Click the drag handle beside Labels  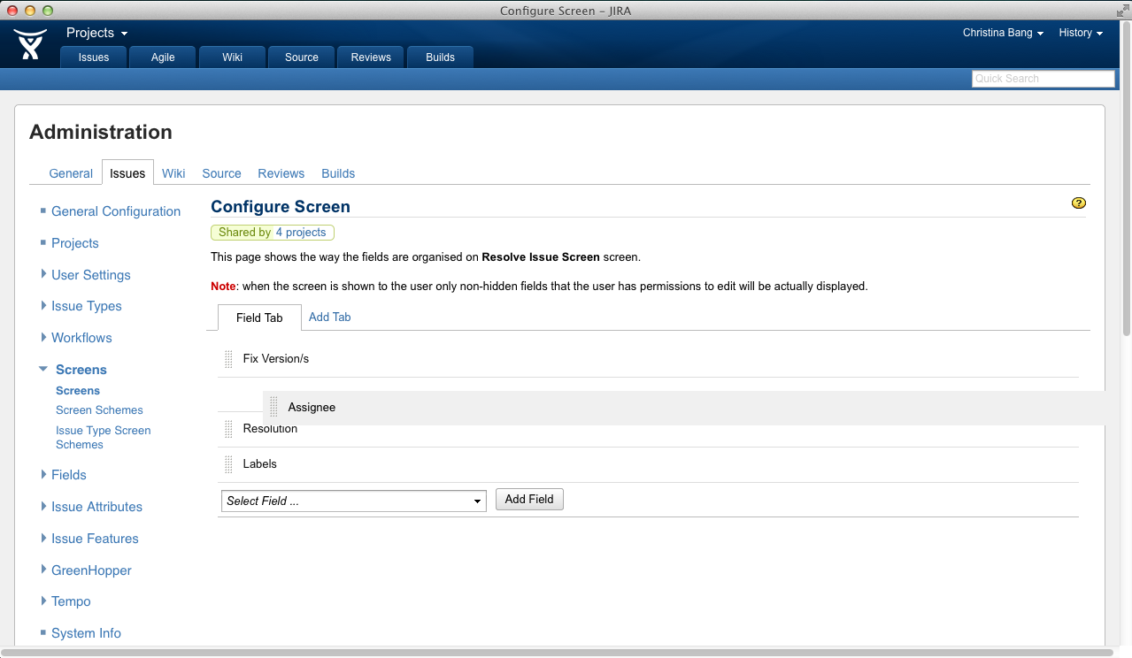pyautogui.click(x=227, y=463)
